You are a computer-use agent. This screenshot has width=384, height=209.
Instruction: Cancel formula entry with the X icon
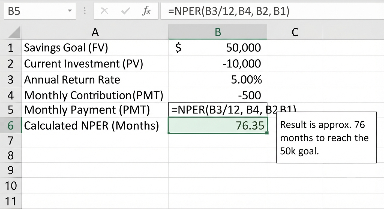click(x=104, y=11)
